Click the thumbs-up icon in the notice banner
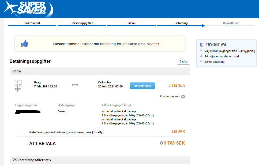 point(24,43)
